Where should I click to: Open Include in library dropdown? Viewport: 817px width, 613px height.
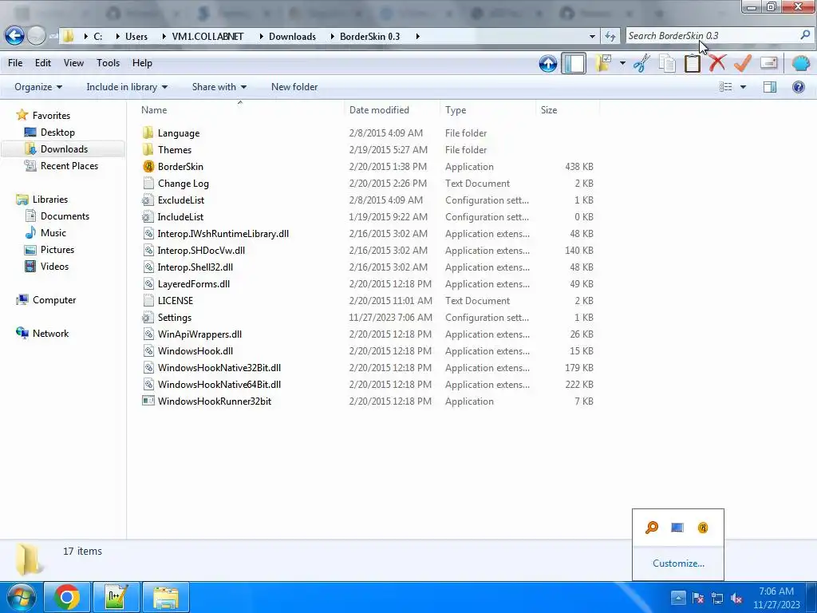pyautogui.click(x=127, y=87)
